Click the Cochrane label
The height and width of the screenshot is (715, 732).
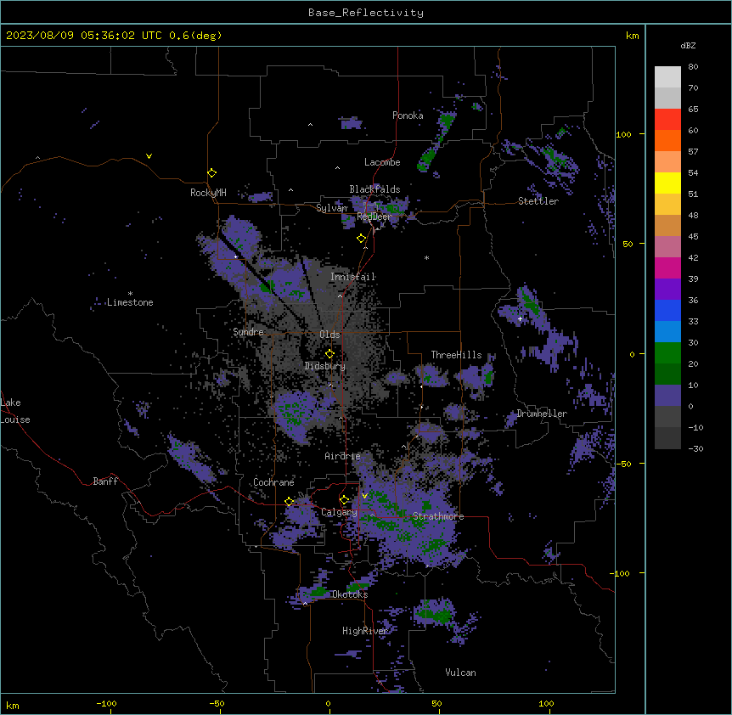tap(273, 482)
